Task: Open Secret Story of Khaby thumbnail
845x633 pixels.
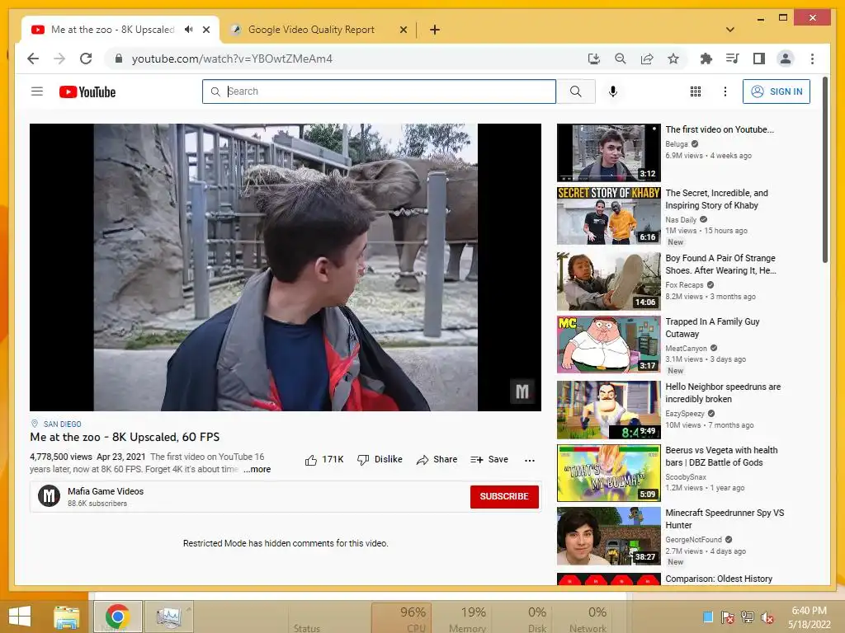Action: (x=608, y=216)
